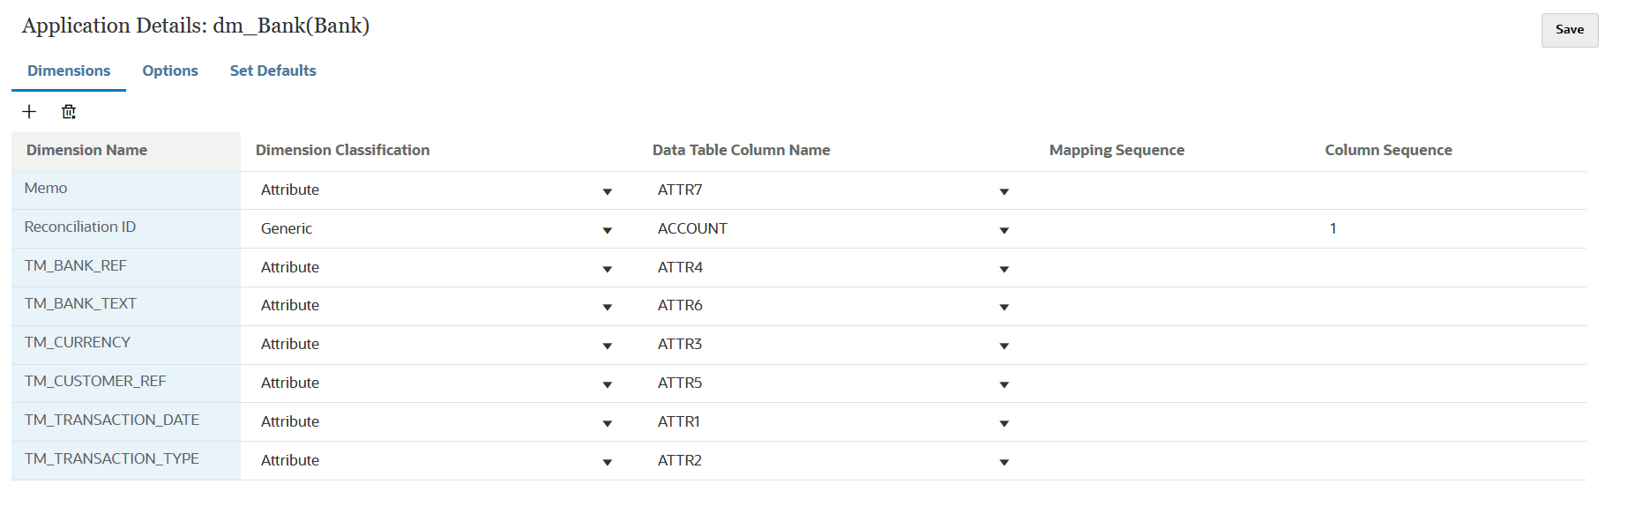The width and height of the screenshot is (1628, 521).
Task: Expand the ATTR7 data column dropdown
Action: 1004,191
